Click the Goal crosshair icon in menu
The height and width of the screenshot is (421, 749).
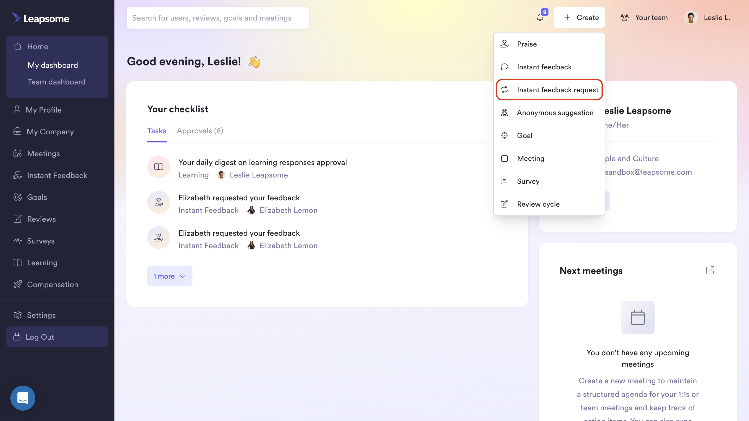(505, 135)
